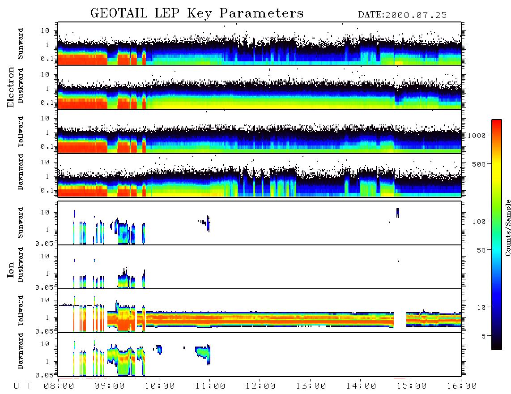Image resolution: width=511 pixels, height=394 pixels.
Task: Click the Electron Duskward spectrogram panel
Action: (260, 87)
